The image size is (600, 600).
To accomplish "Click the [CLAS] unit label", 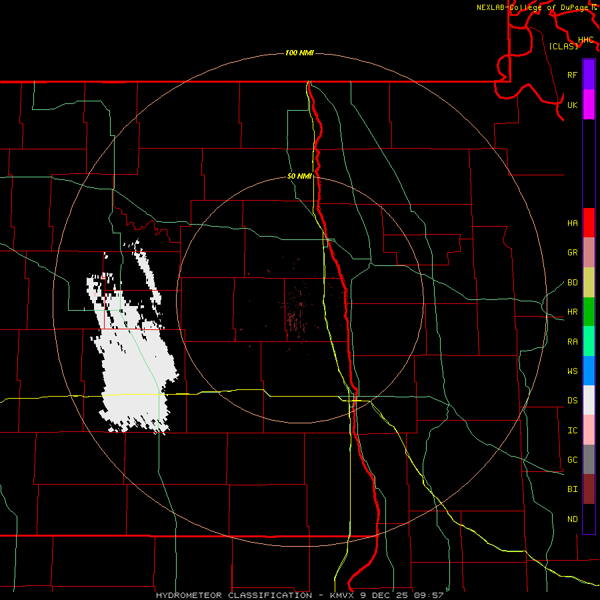I will 563,46.
